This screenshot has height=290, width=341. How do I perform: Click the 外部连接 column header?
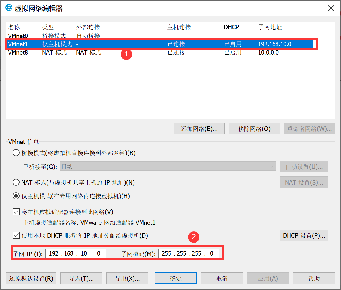tap(120, 27)
